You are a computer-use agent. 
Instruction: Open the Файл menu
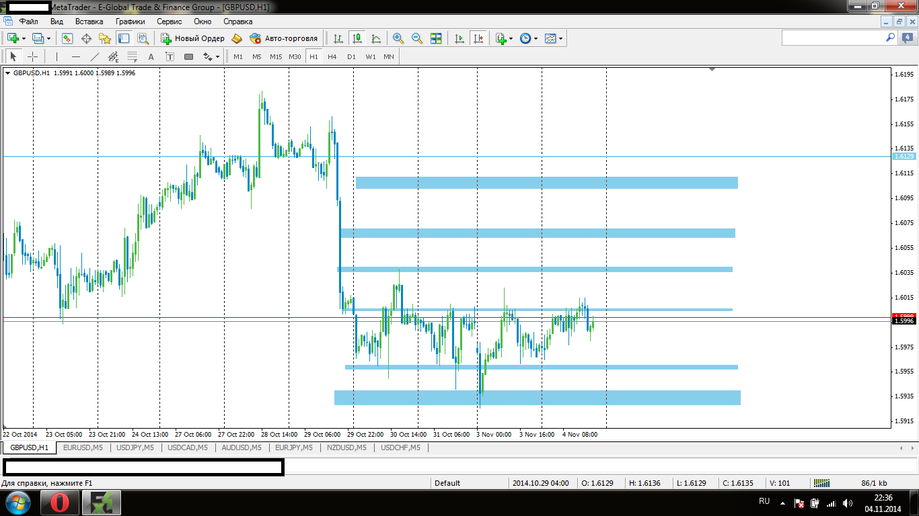28,21
